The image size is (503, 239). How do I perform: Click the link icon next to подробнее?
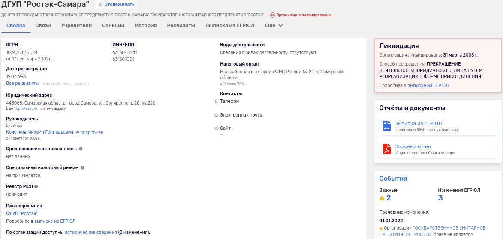point(78,133)
